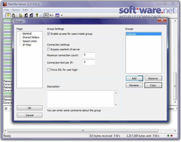181x142 pixels.
Task: Minimize the FileZilla Server window
Action: point(159,3)
